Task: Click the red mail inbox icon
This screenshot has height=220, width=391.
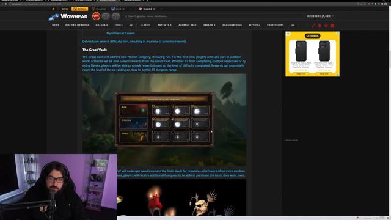Action: coord(332,25)
